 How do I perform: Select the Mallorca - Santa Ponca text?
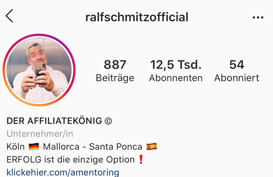click(93, 147)
